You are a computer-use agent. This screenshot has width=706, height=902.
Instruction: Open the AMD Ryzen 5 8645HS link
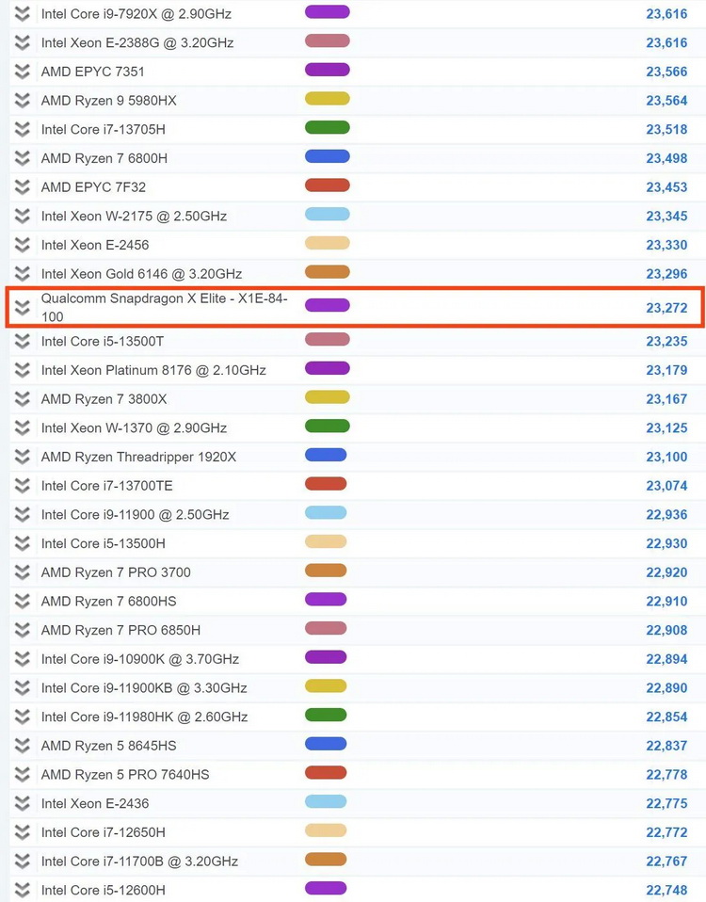tap(108, 746)
